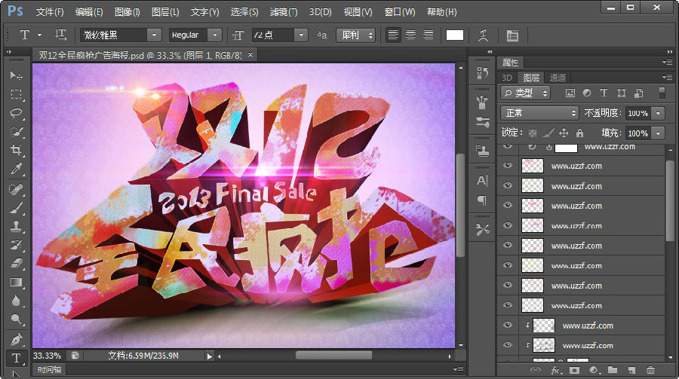The image size is (679, 379).
Task: Select the Pen tool
Action: point(16,339)
